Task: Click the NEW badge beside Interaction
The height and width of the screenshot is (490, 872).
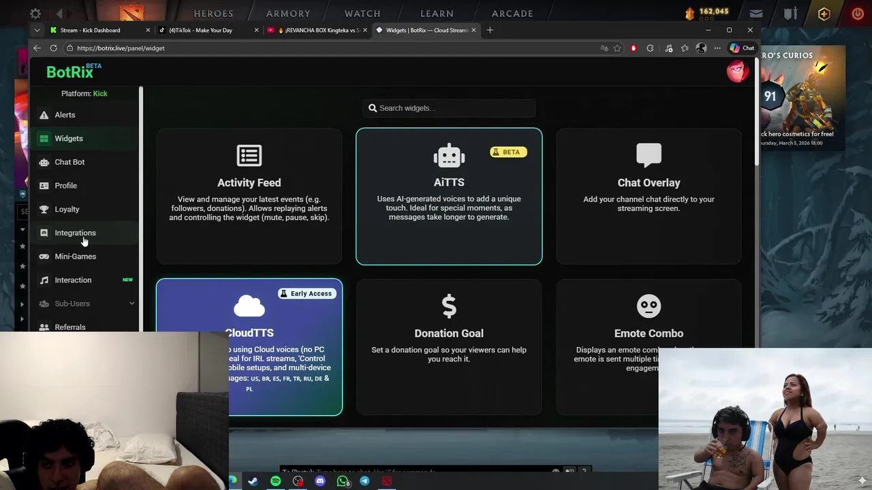Action: pos(127,280)
